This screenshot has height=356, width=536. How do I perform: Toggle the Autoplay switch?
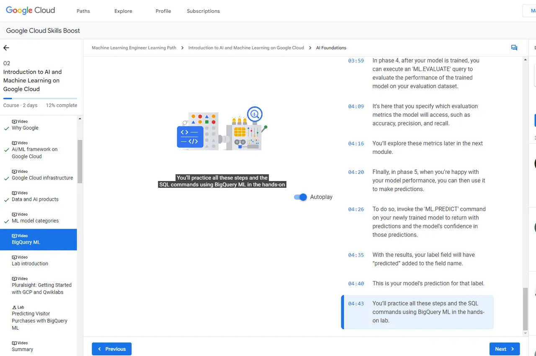pos(301,197)
